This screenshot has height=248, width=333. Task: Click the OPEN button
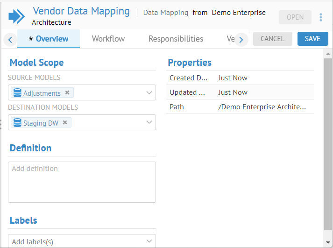tap(295, 17)
